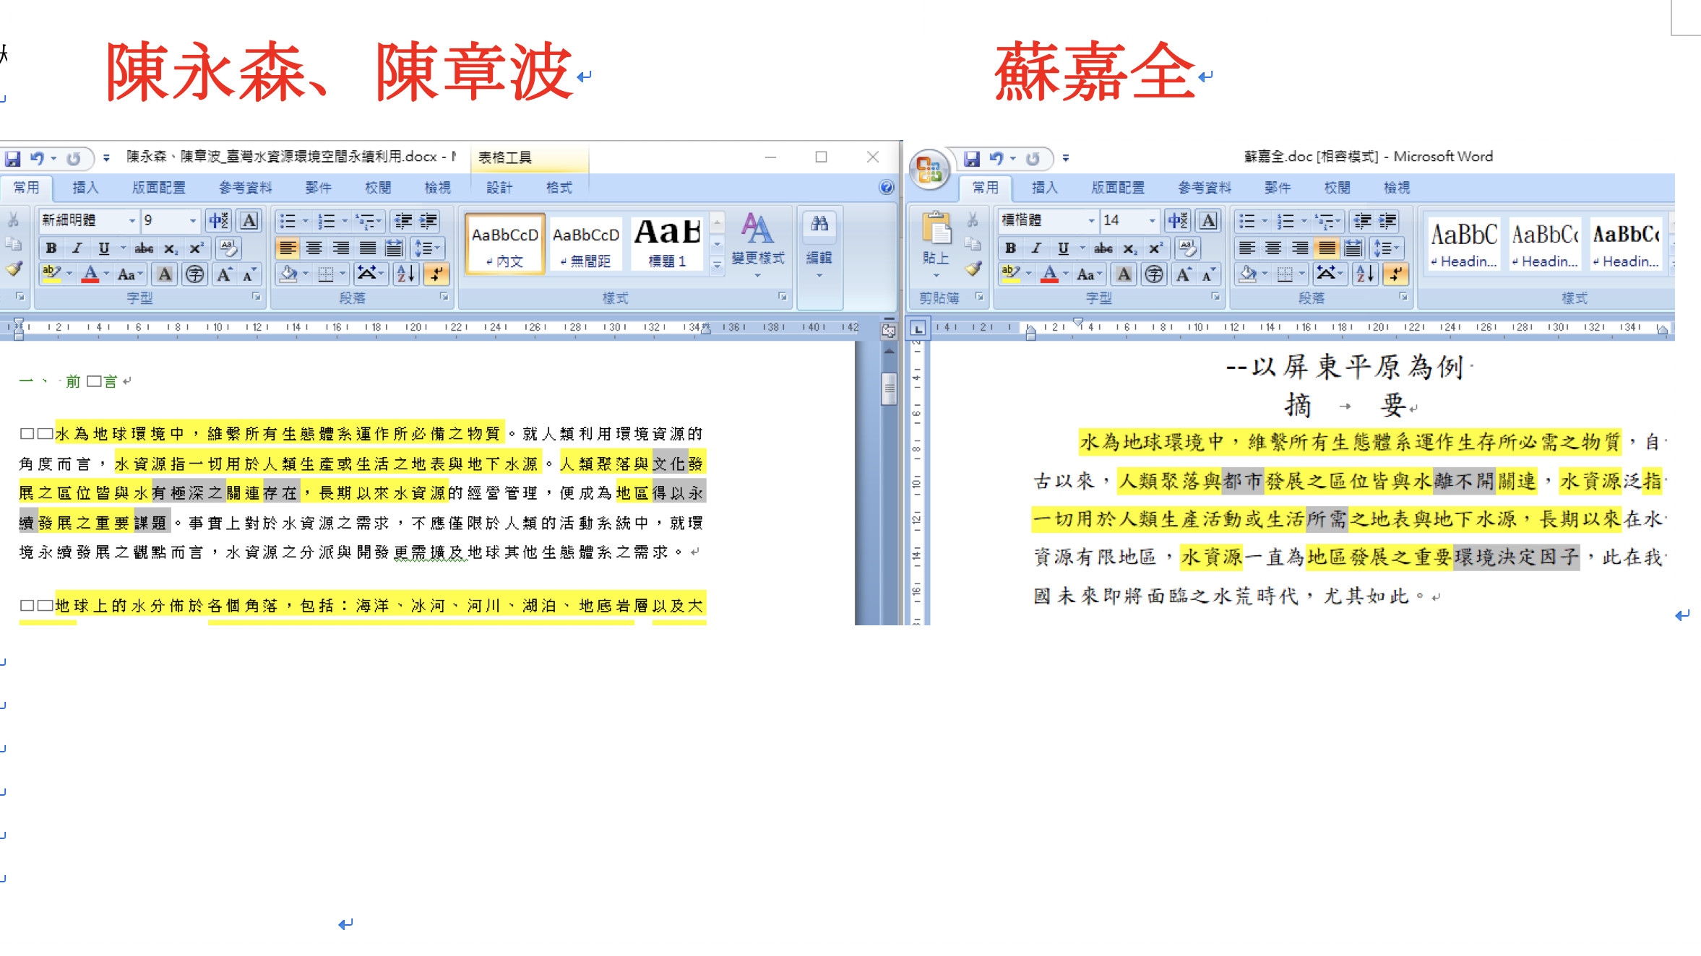Click shrink font icon in right window

coord(1207,274)
